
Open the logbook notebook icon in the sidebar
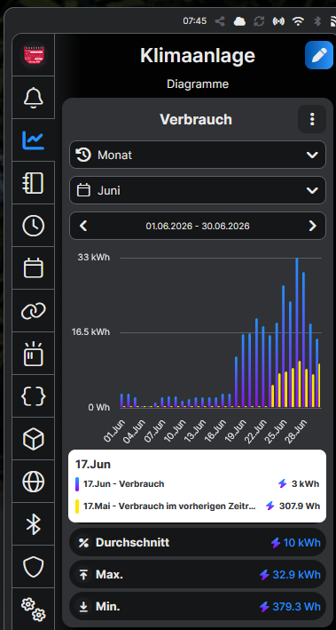click(34, 183)
